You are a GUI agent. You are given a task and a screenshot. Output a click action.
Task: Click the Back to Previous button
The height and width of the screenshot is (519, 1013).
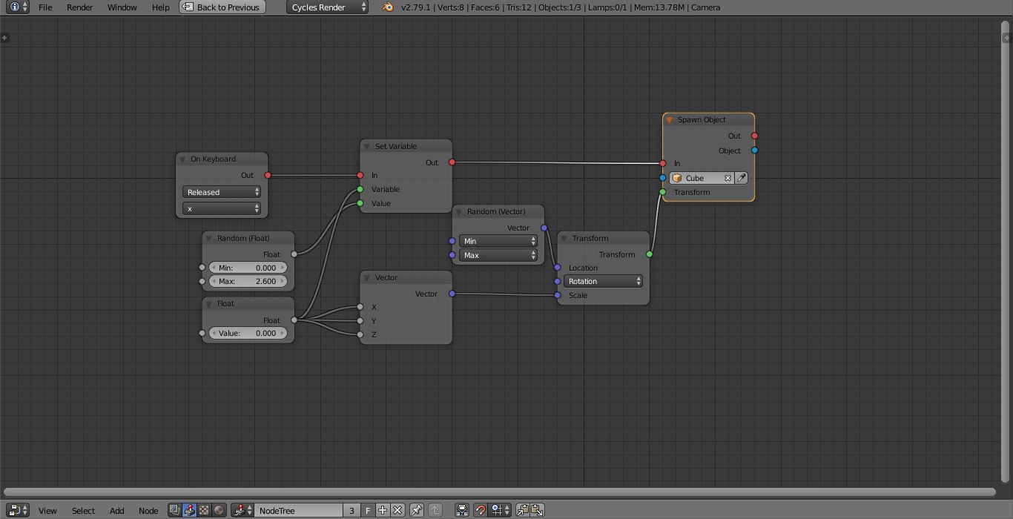221,7
